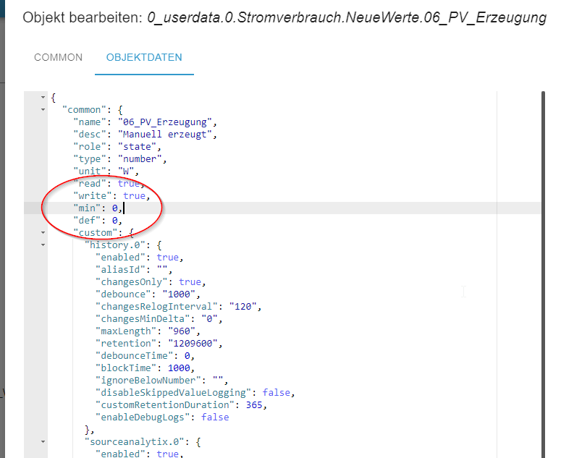The image size is (561, 458).
Task: Click the "unit": "W" line
Action: (x=106, y=171)
